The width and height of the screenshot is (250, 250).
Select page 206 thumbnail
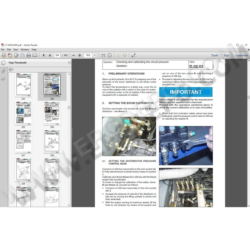pos(52,113)
